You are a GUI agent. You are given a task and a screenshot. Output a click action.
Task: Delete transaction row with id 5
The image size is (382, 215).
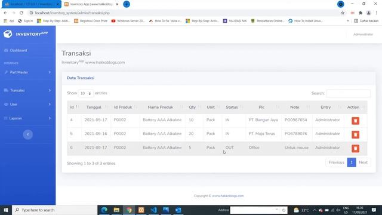click(x=355, y=134)
